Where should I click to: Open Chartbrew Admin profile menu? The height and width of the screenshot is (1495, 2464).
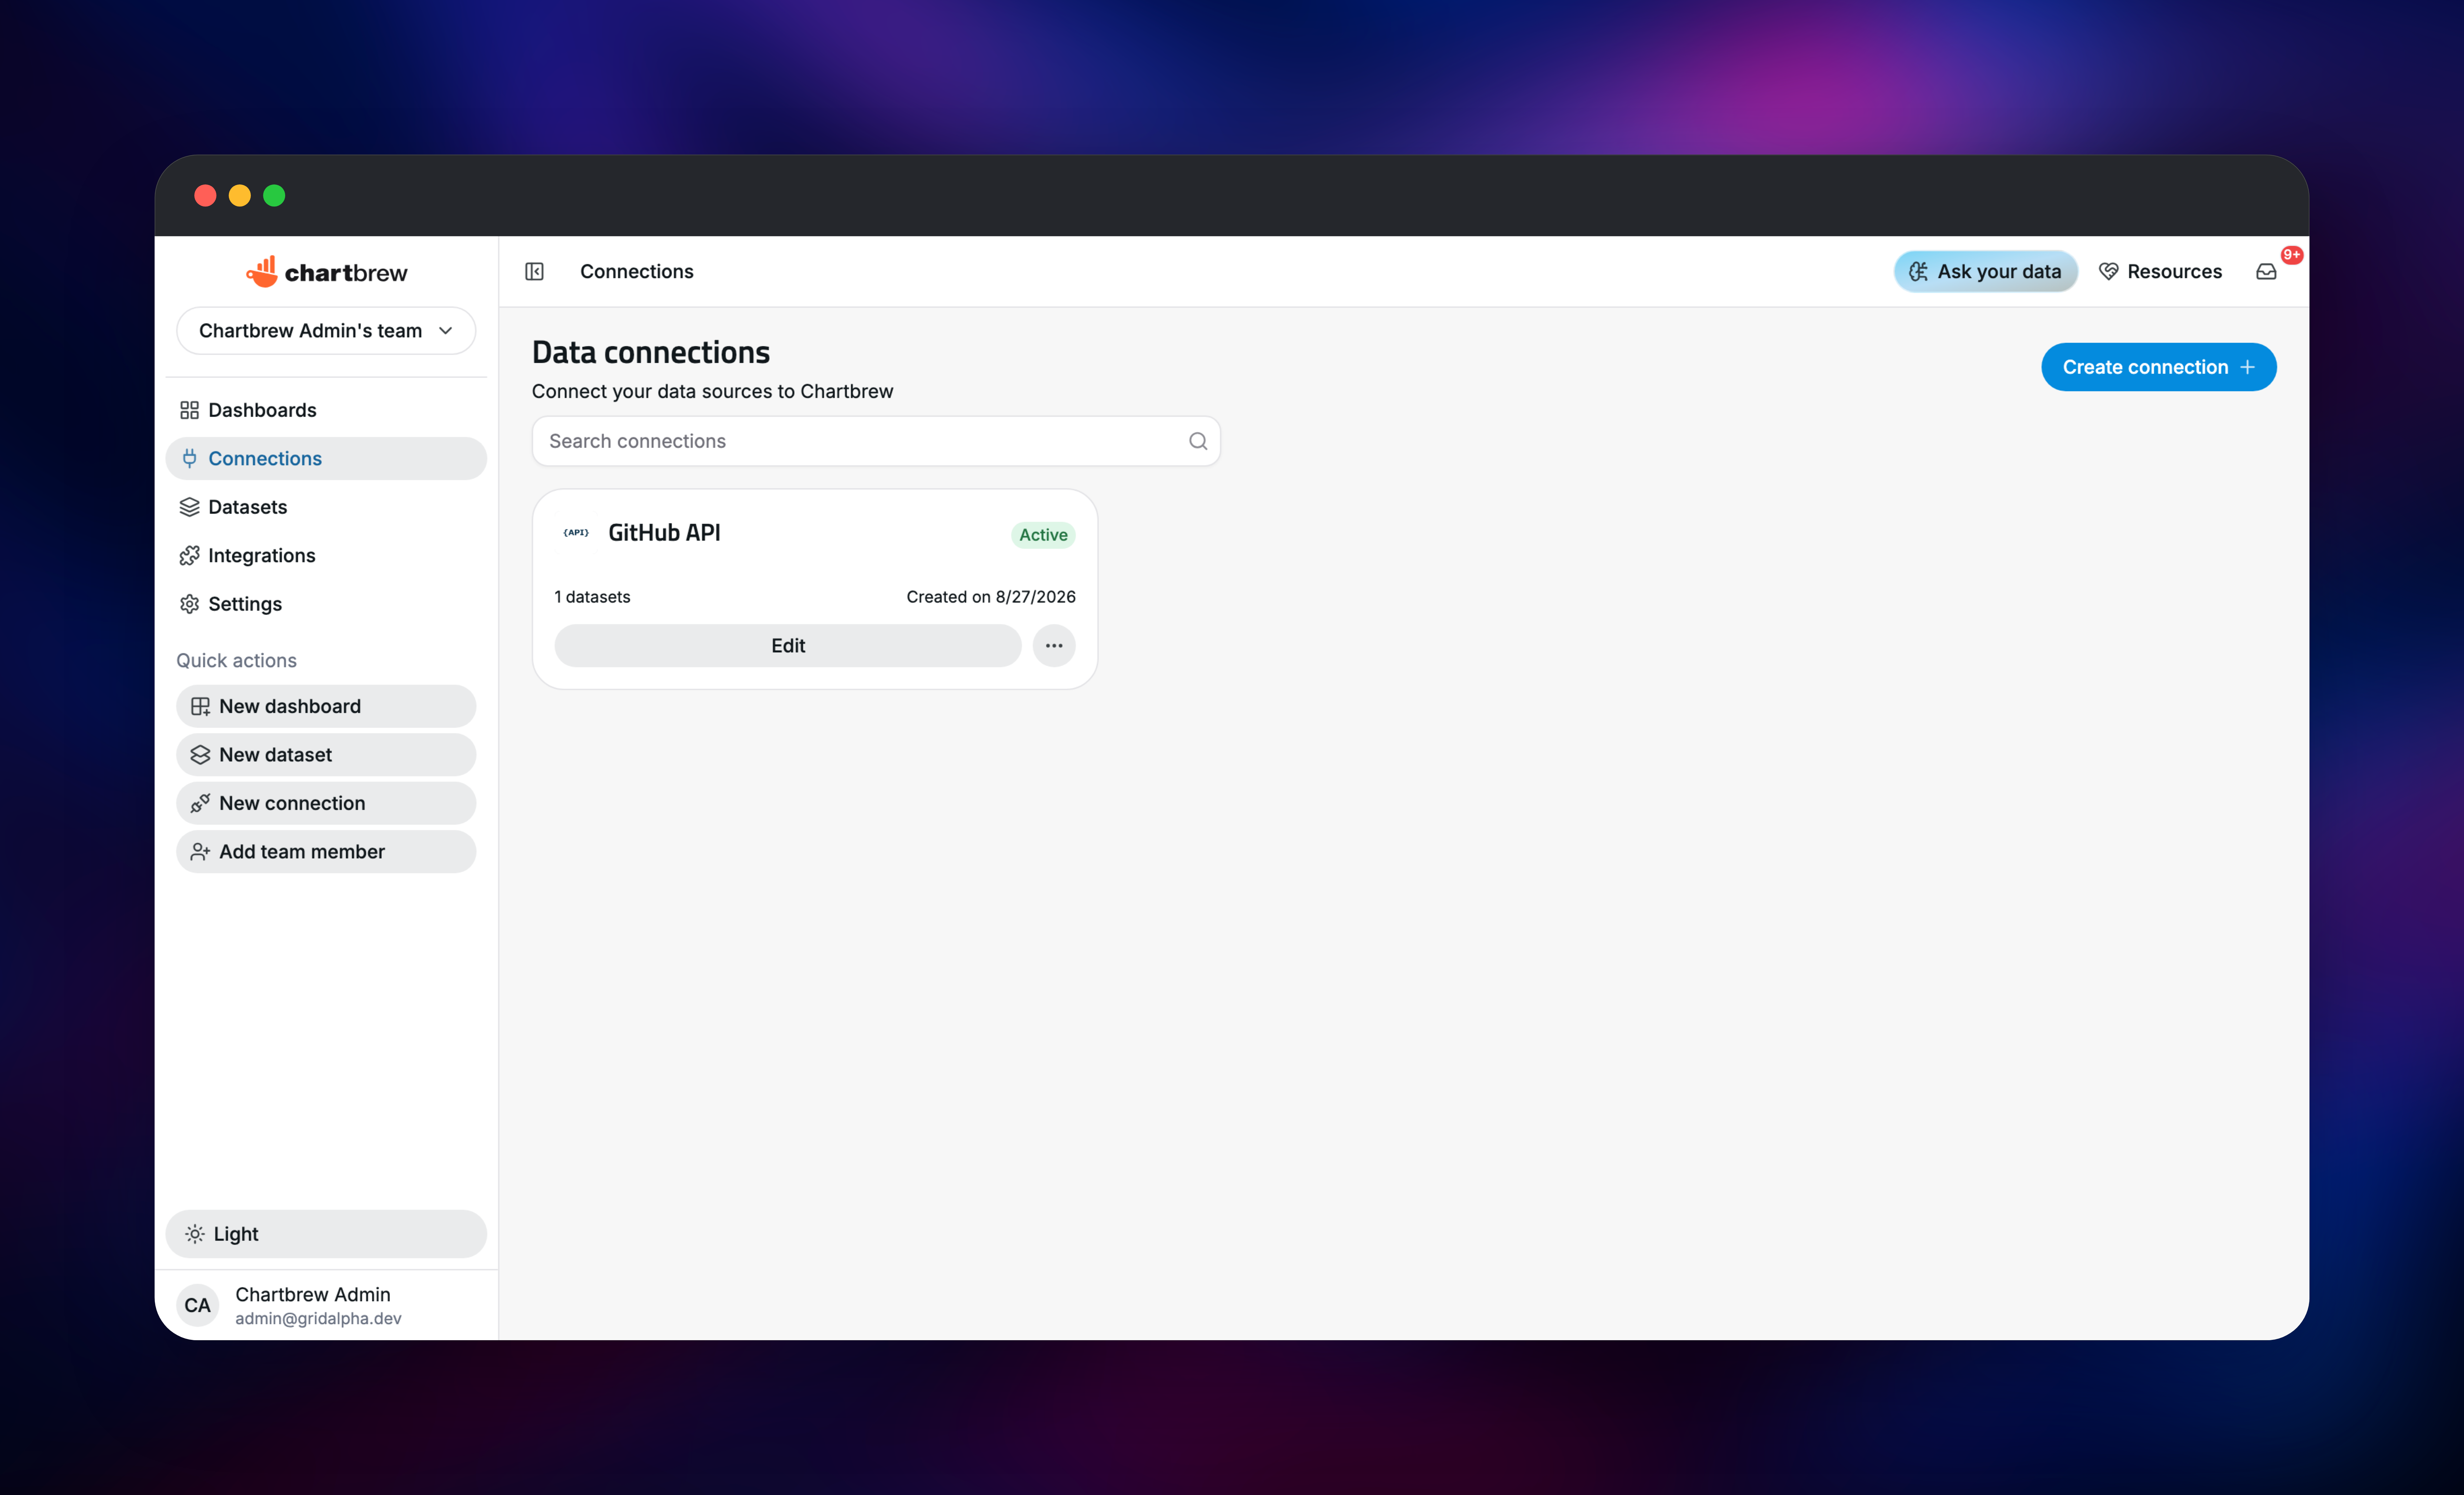[326, 1305]
